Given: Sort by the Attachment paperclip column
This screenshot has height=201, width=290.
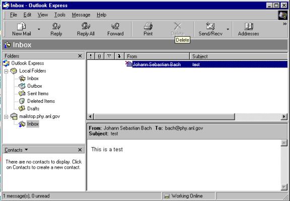Looking at the screenshot, I should (x=100, y=56).
